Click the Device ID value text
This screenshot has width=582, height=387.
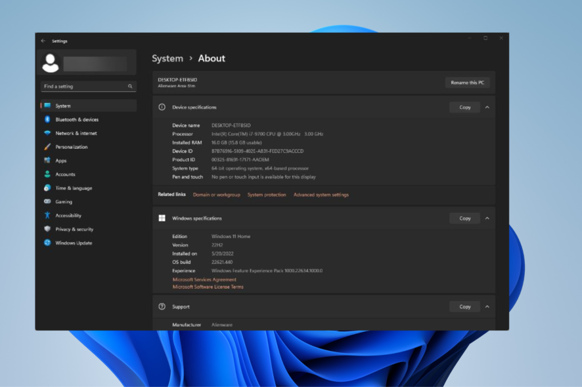tap(257, 152)
